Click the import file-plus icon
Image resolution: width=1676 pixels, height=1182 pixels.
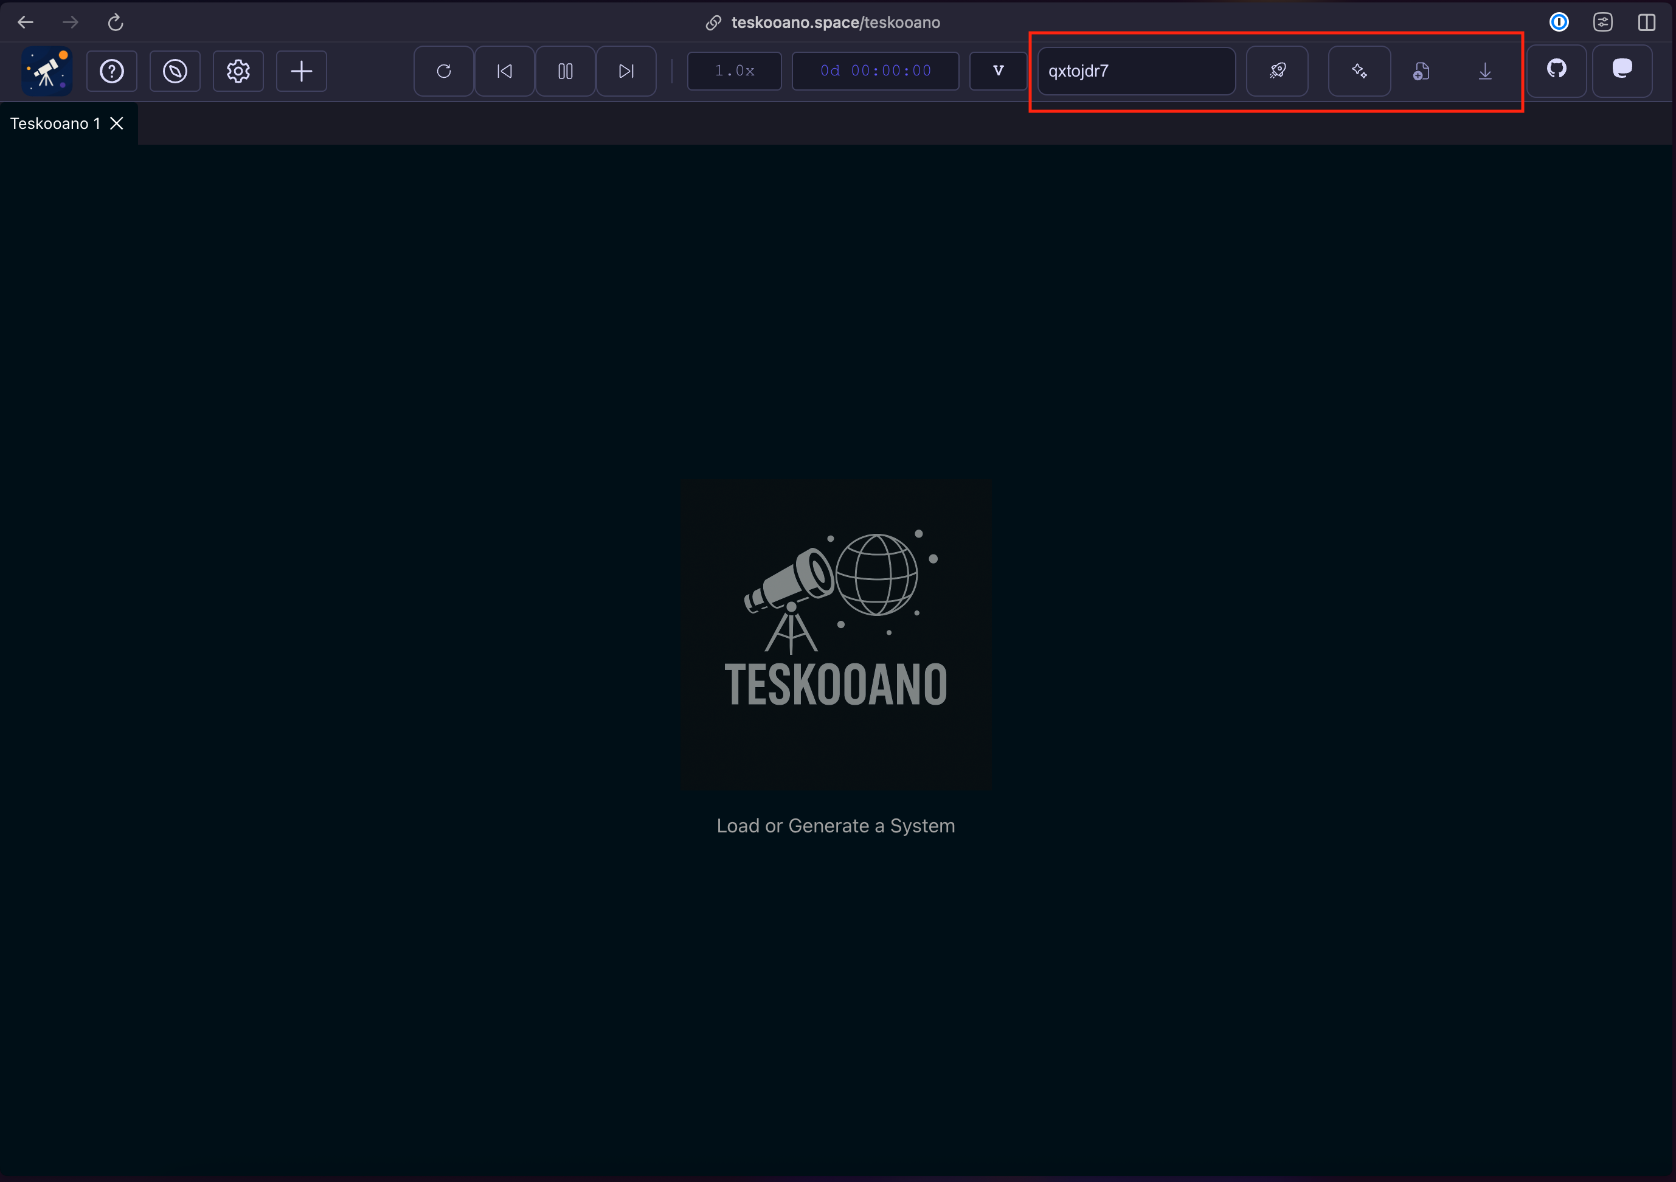(1421, 71)
